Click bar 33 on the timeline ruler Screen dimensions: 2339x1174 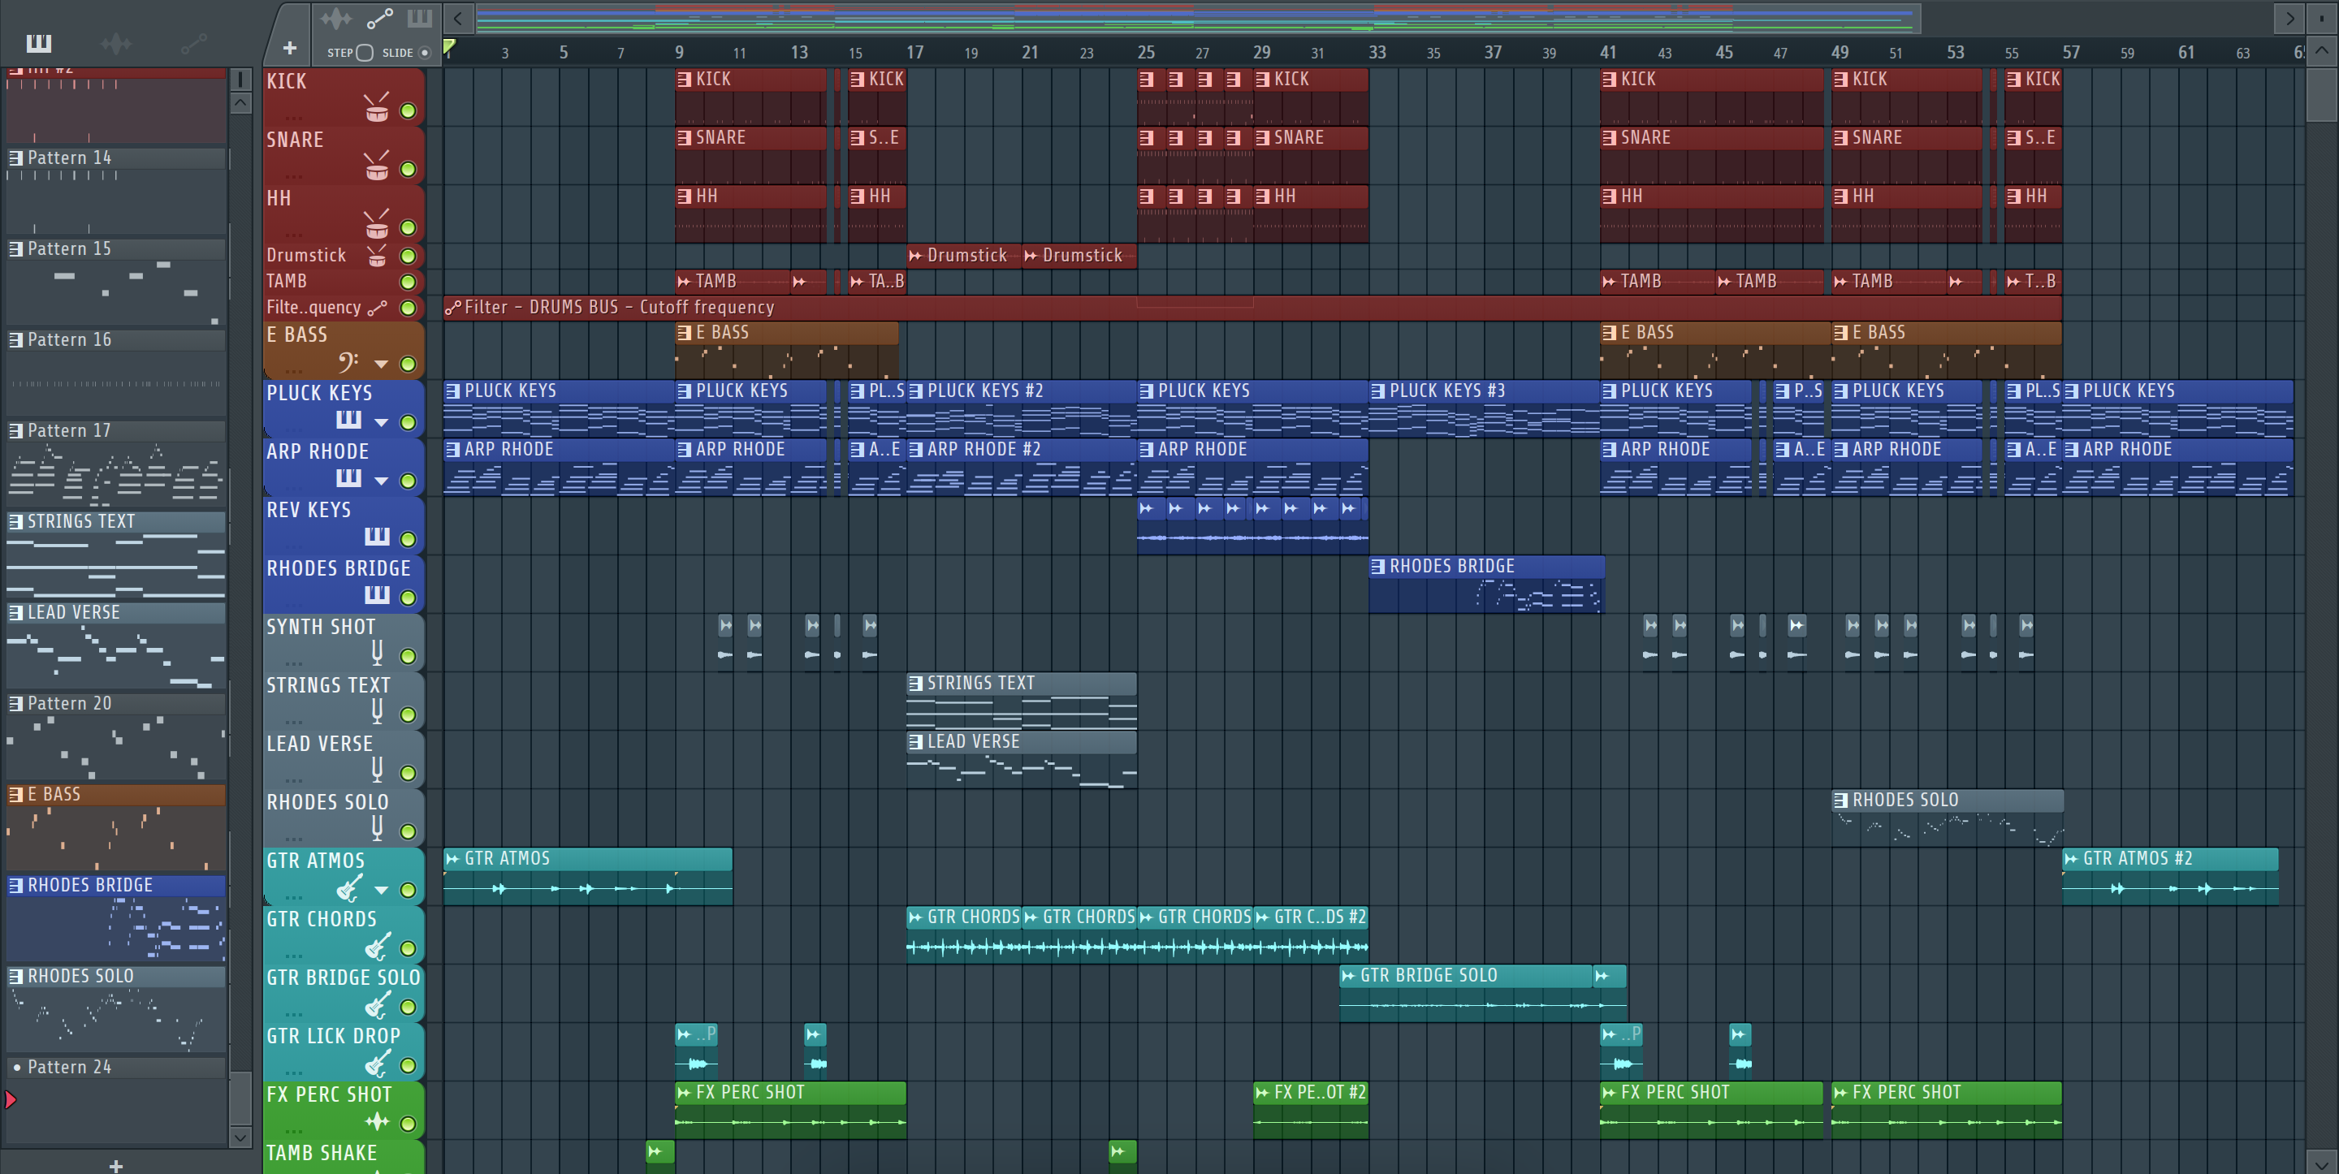point(1377,53)
